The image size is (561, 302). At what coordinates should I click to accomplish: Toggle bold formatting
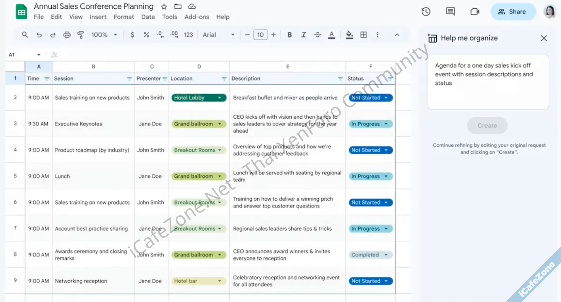(289, 35)
